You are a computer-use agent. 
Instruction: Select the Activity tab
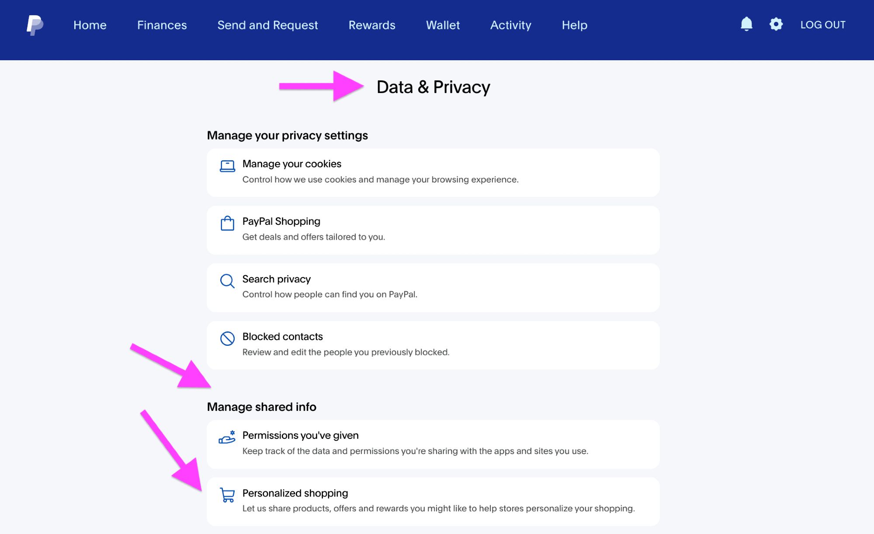[x=510, y=25]
